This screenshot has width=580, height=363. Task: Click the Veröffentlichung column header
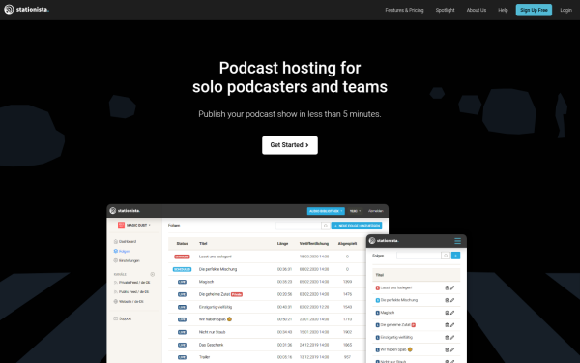point(314,244)
